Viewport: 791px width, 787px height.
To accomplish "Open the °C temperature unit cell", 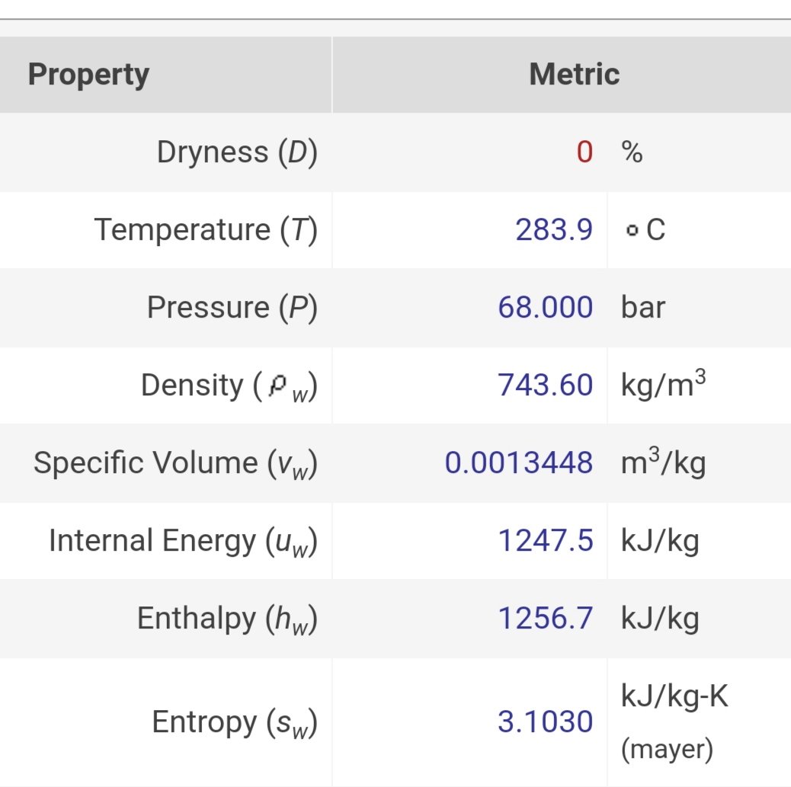I will click(x=645, y=229).
